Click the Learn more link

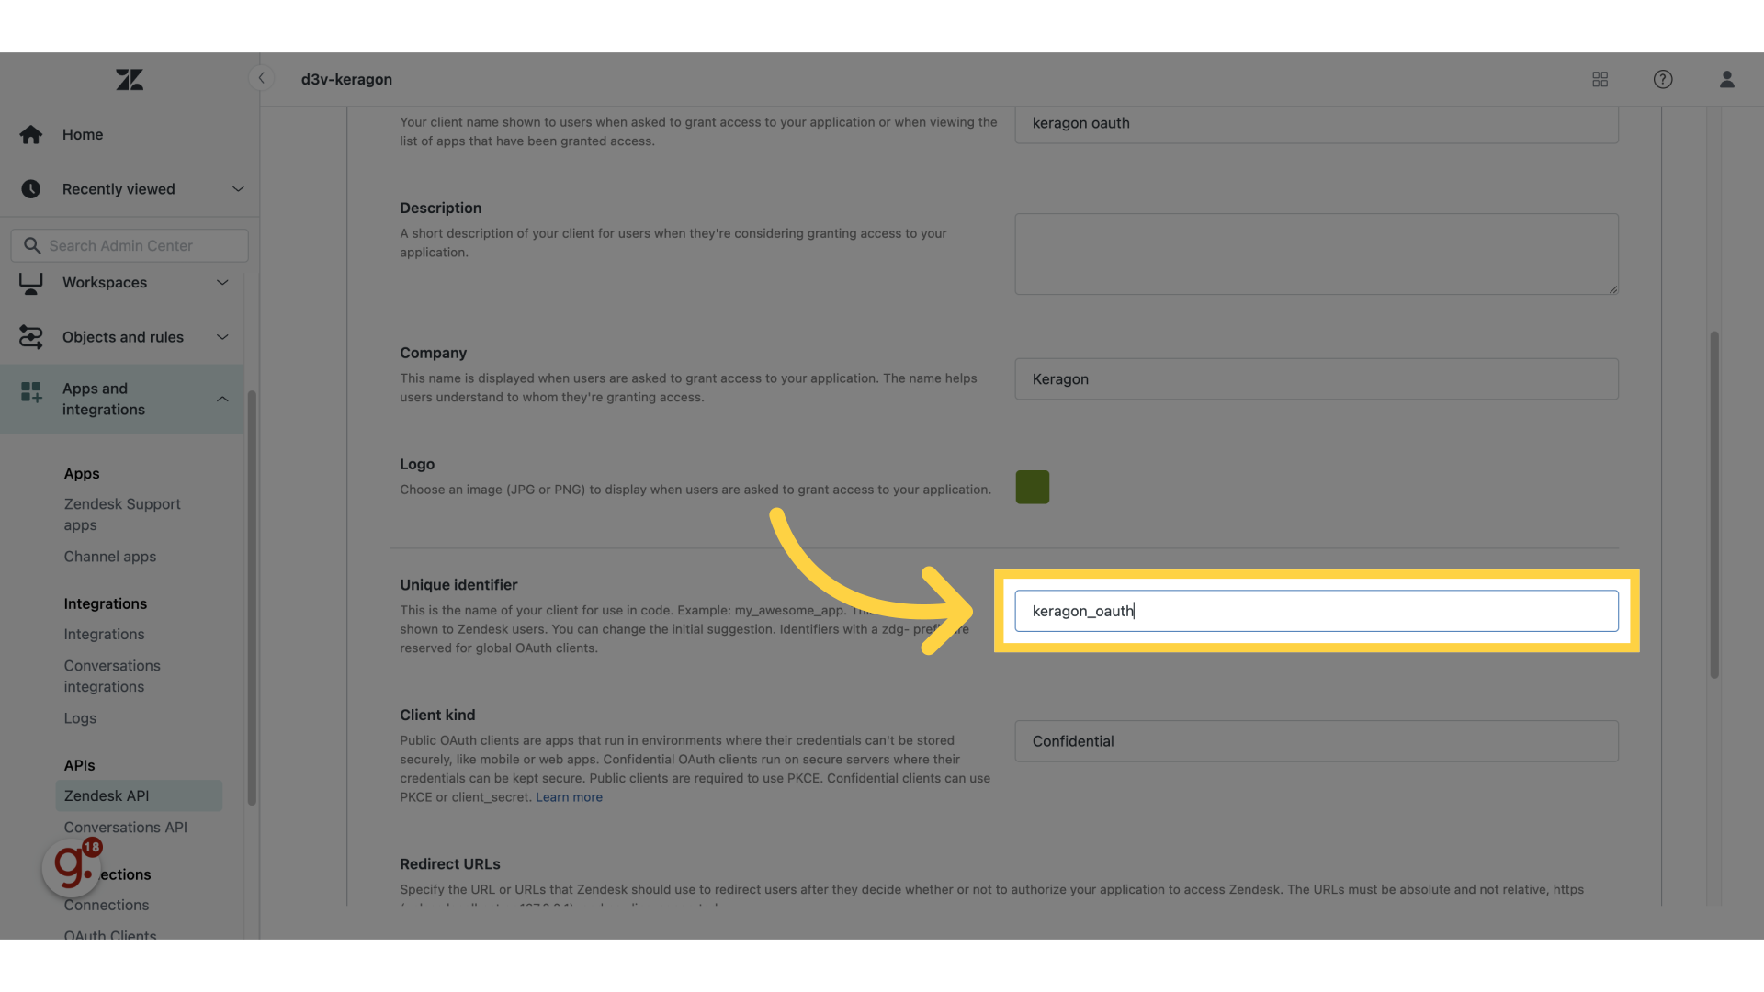[569, 797]
